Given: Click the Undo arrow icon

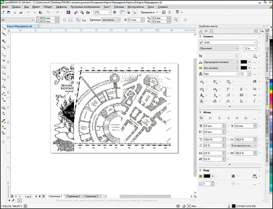Looking at the screenshot, I should pos(48,13).
